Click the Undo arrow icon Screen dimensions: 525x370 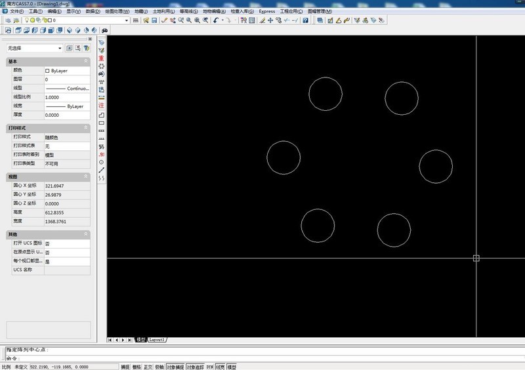[x=216, y=20]
